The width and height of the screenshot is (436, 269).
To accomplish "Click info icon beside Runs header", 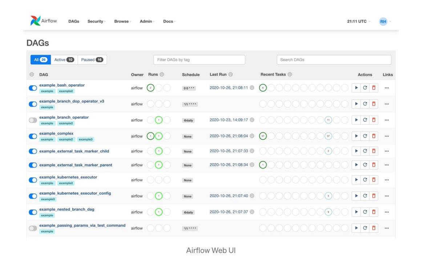I will pos(162,74).
